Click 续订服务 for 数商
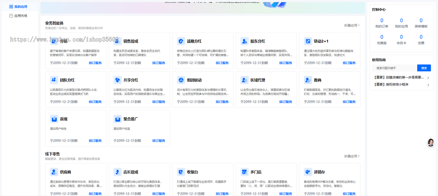 coord(349,102)
